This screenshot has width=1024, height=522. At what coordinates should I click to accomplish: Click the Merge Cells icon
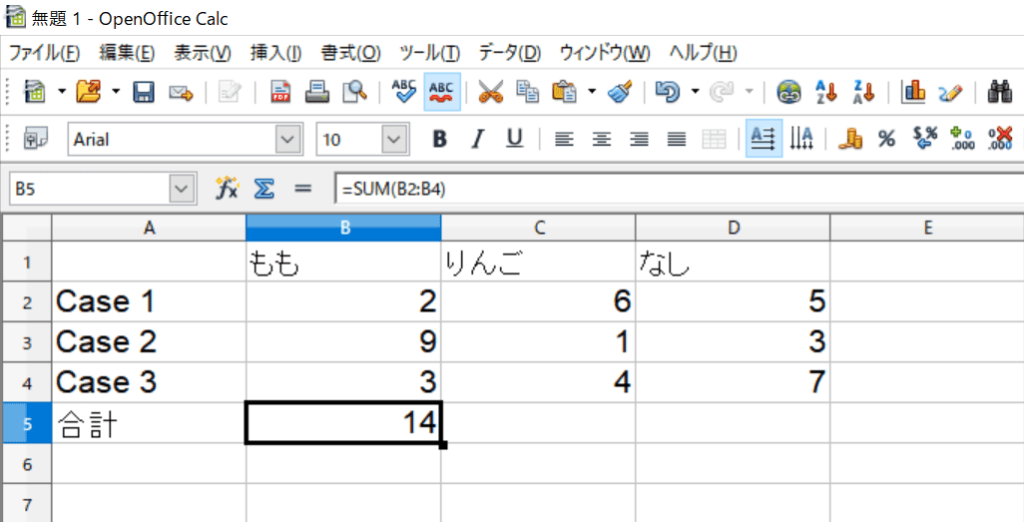714,139
